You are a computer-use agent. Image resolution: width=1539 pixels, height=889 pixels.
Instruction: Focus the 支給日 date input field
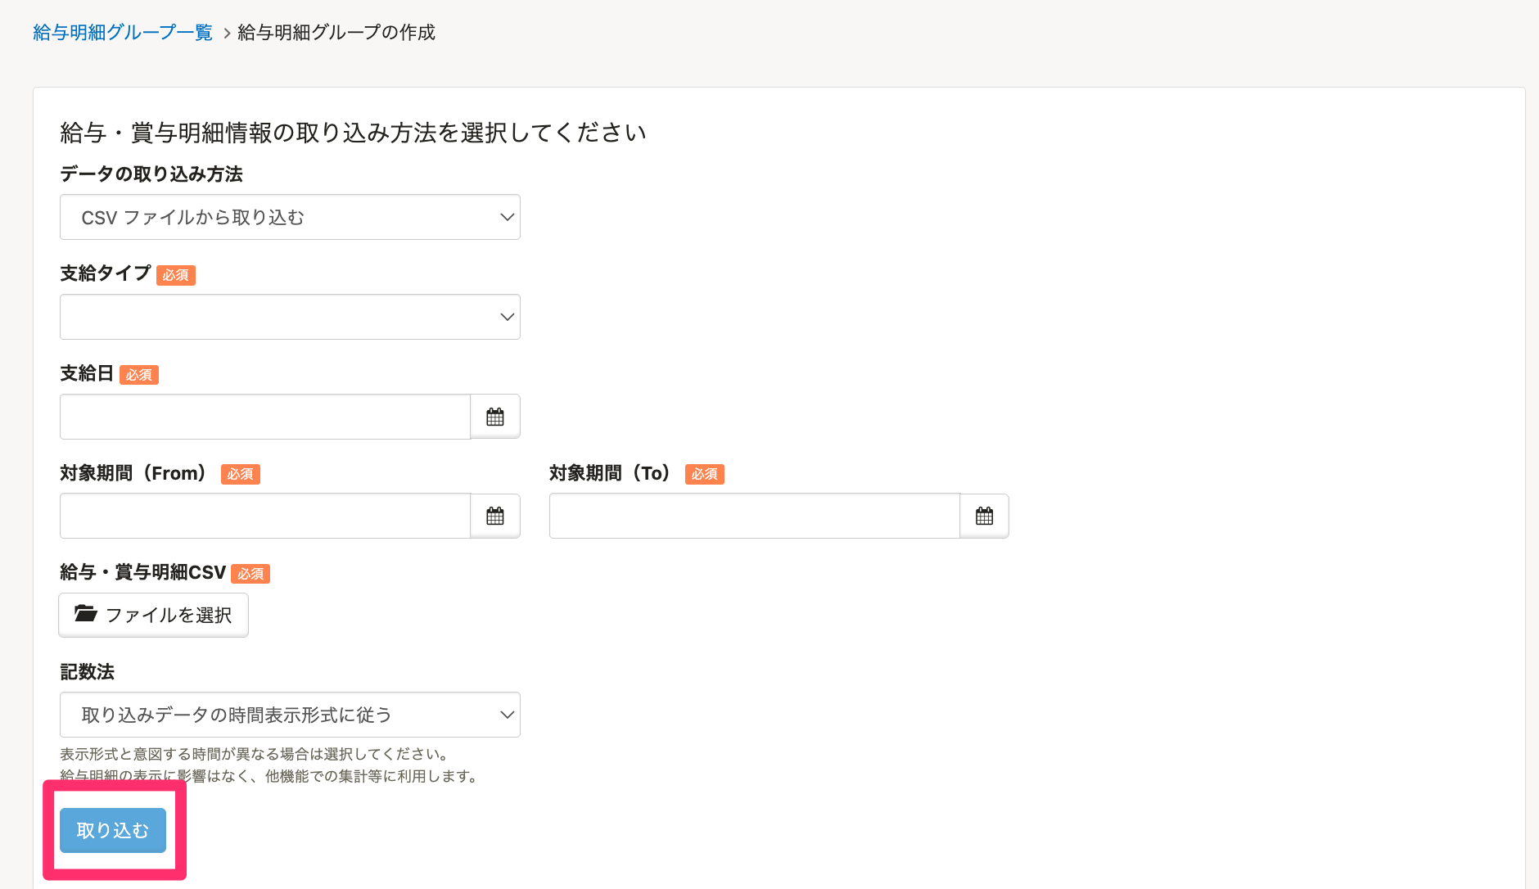264,417
